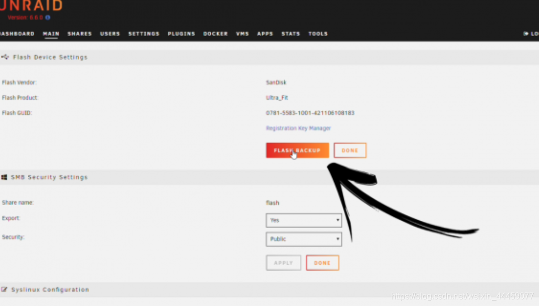Click the Syslinux Configuration heading
The height and width of the screenshot is (306, 539).
(50, 289)
